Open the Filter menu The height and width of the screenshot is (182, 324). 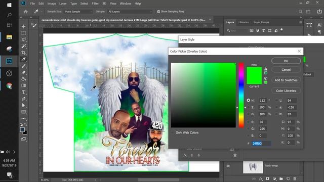95,4
